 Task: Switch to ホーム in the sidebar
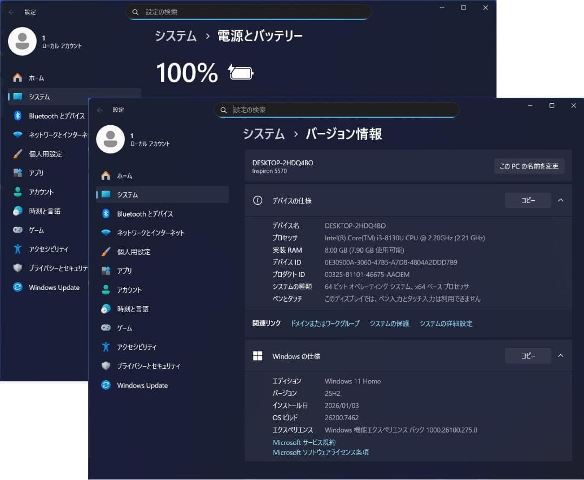(x=125, y=175)
